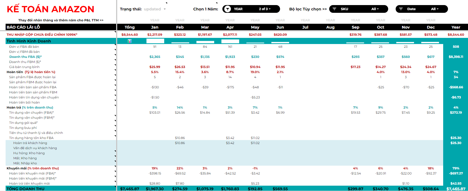Click the Dec column header
468x191 pixels.
tap(431, 27)
